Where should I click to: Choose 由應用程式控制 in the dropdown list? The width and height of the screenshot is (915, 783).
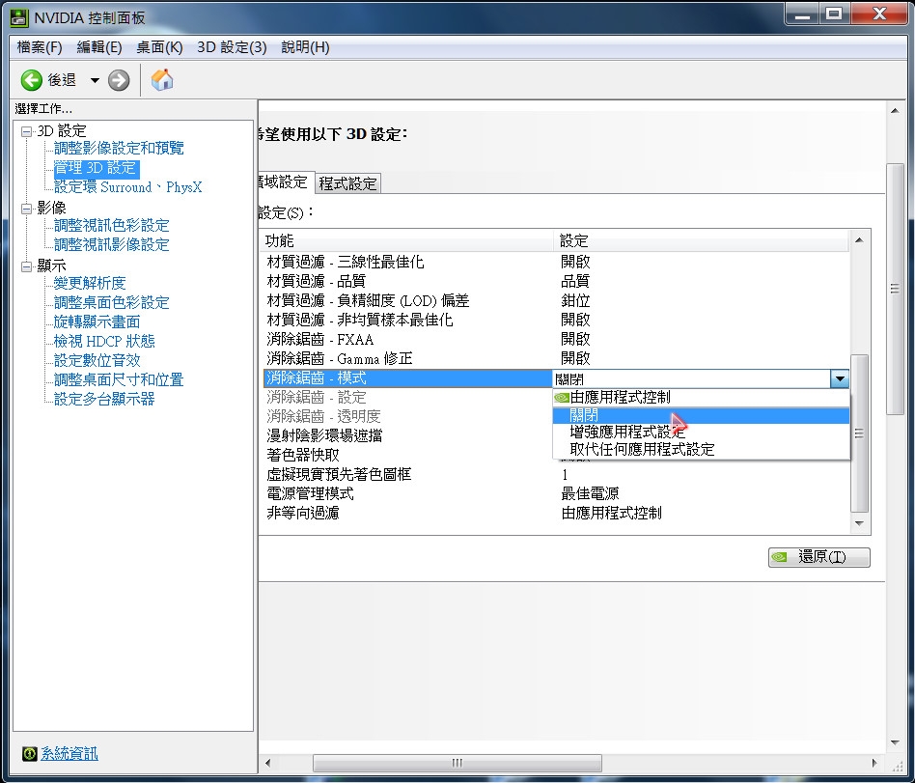point(701,398)
